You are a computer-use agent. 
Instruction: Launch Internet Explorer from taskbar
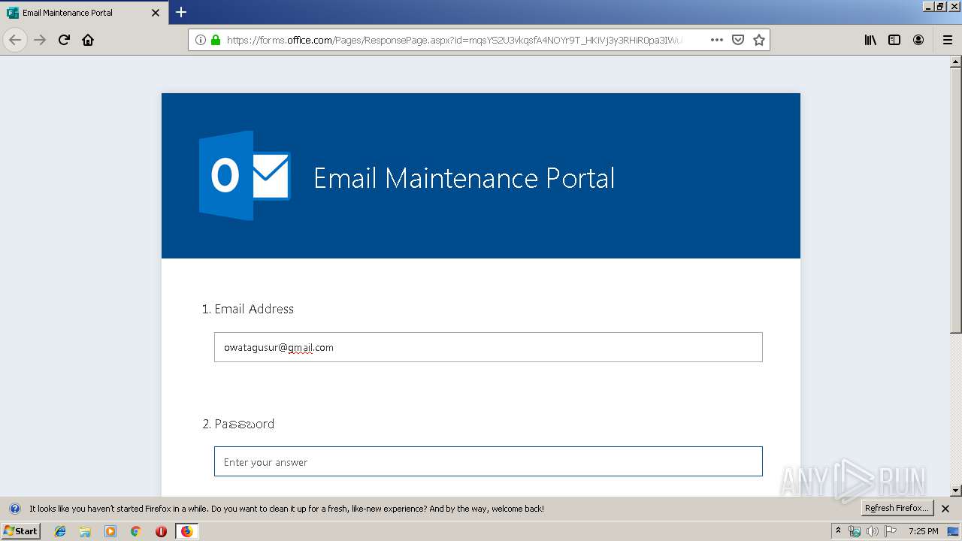coord(60,531)
